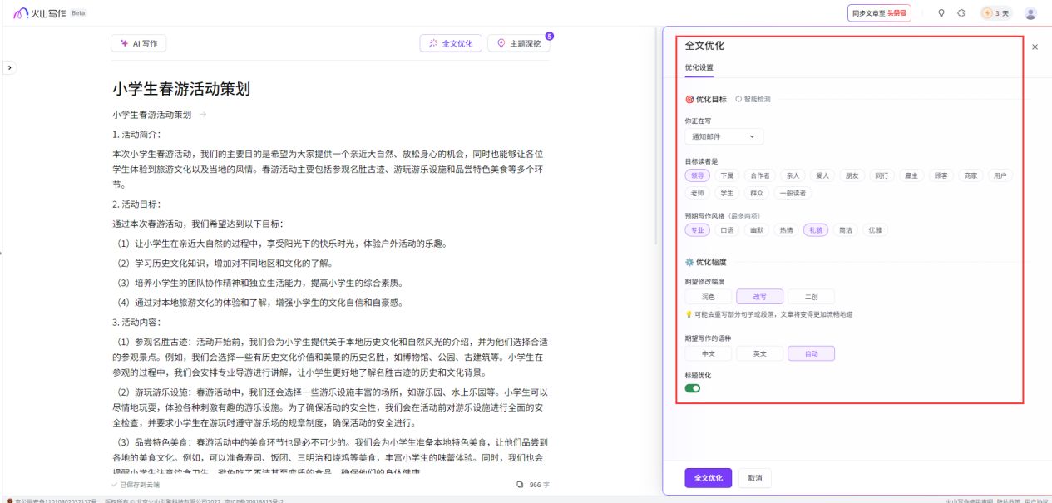Select 润色 modification level
Image resolution: width=1052 pixels, height=503 pixels.
708,296
